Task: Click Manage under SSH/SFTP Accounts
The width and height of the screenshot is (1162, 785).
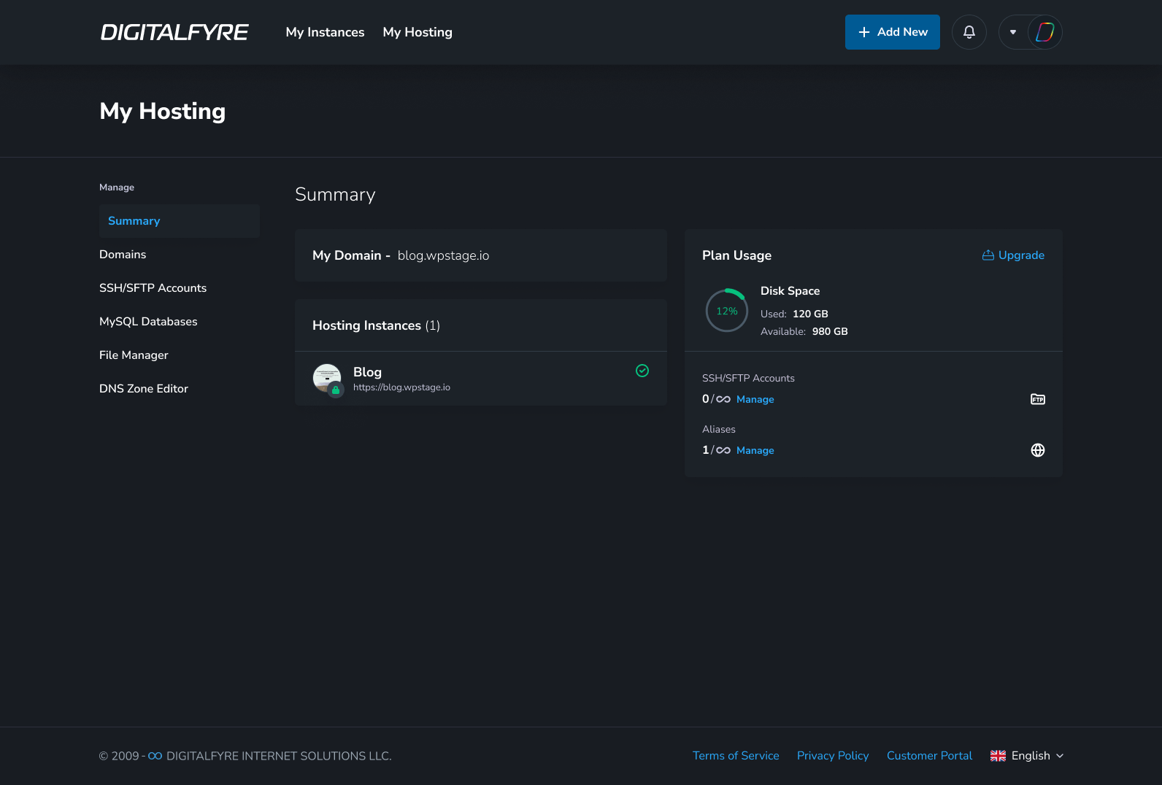Action: click(755, 399)
